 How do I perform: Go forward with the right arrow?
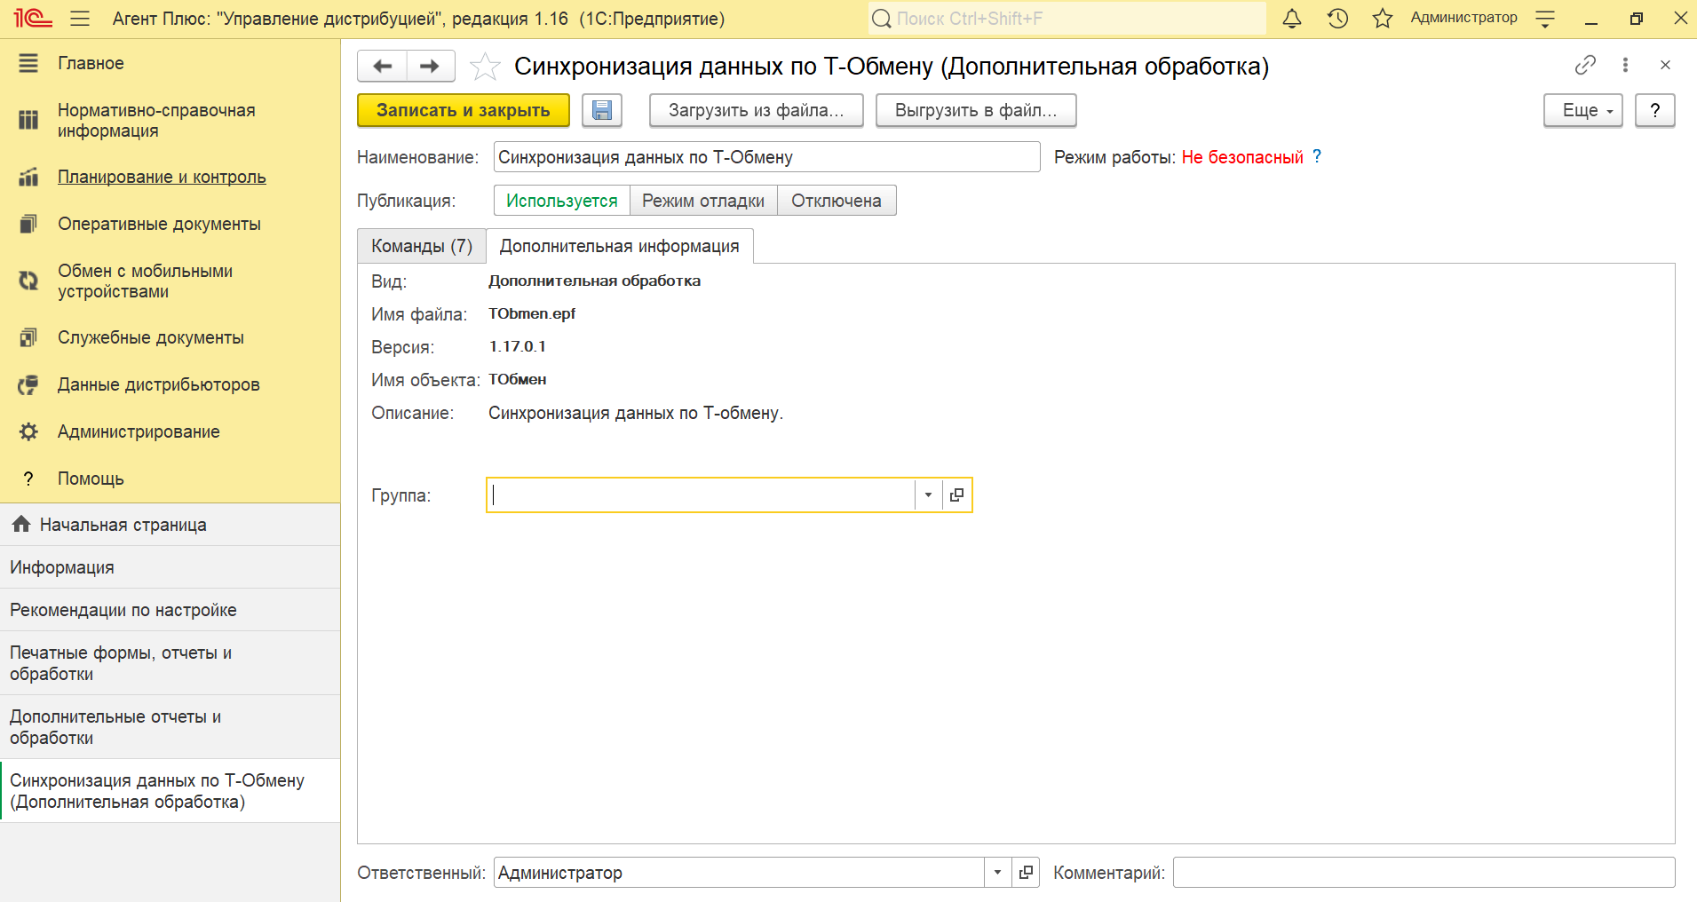[431, 66]
